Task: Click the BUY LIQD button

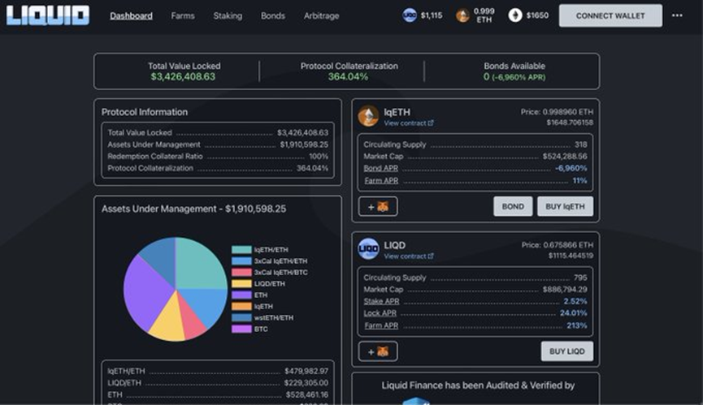Action: pyautogui.click(x=566, y=351)
